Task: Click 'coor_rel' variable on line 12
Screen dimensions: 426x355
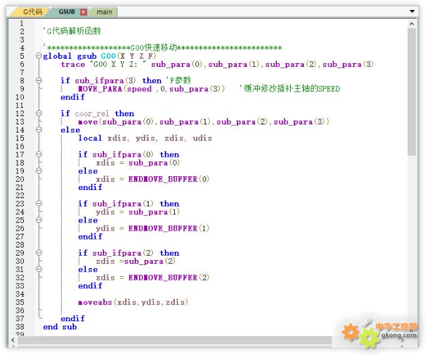Action: 92,114
